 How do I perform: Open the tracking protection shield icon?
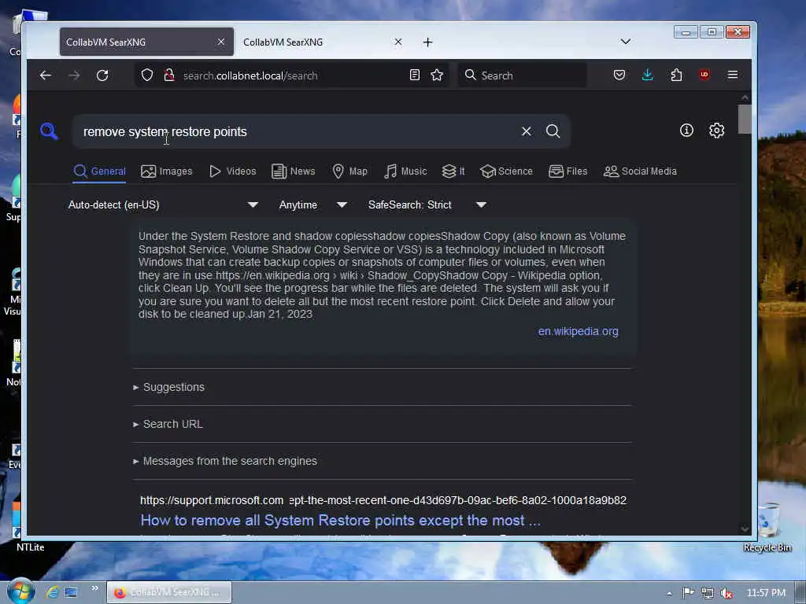pyautogui.click(x=147, y=75)
